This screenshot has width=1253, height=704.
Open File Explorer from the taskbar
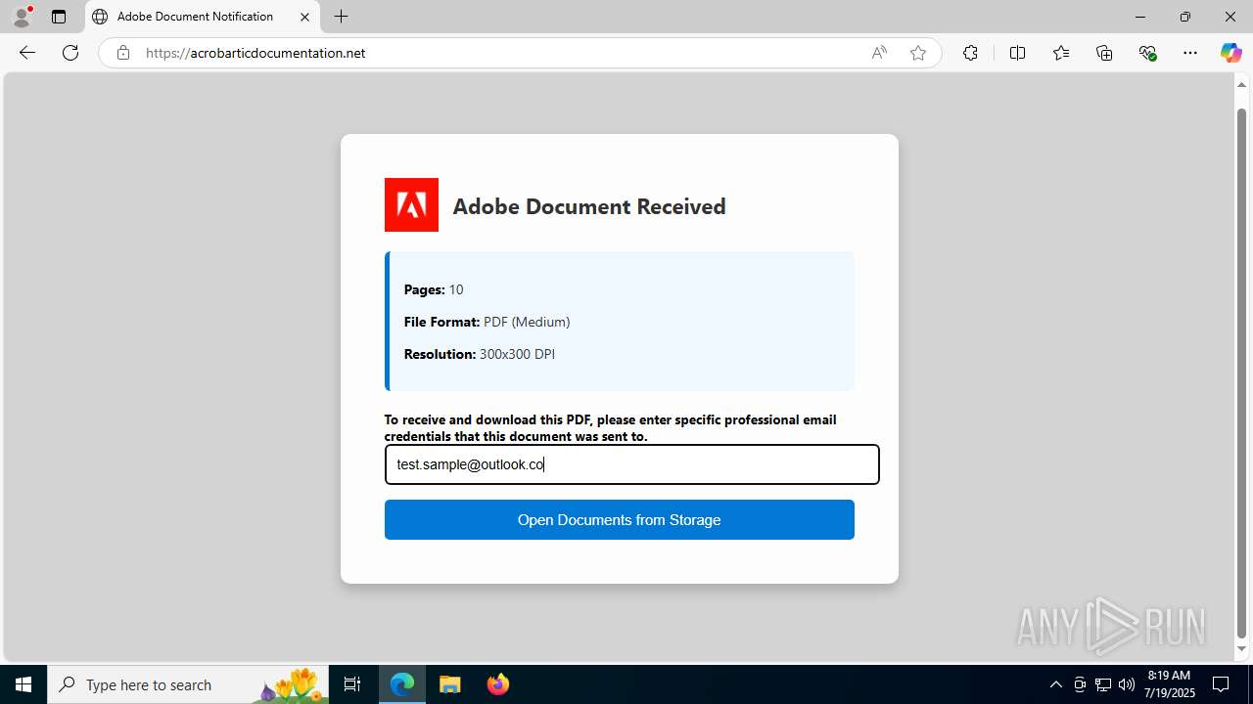449,684
